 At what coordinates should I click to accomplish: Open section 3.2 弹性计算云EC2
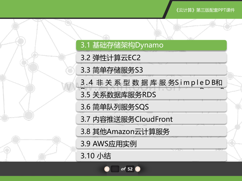(151, 57)
